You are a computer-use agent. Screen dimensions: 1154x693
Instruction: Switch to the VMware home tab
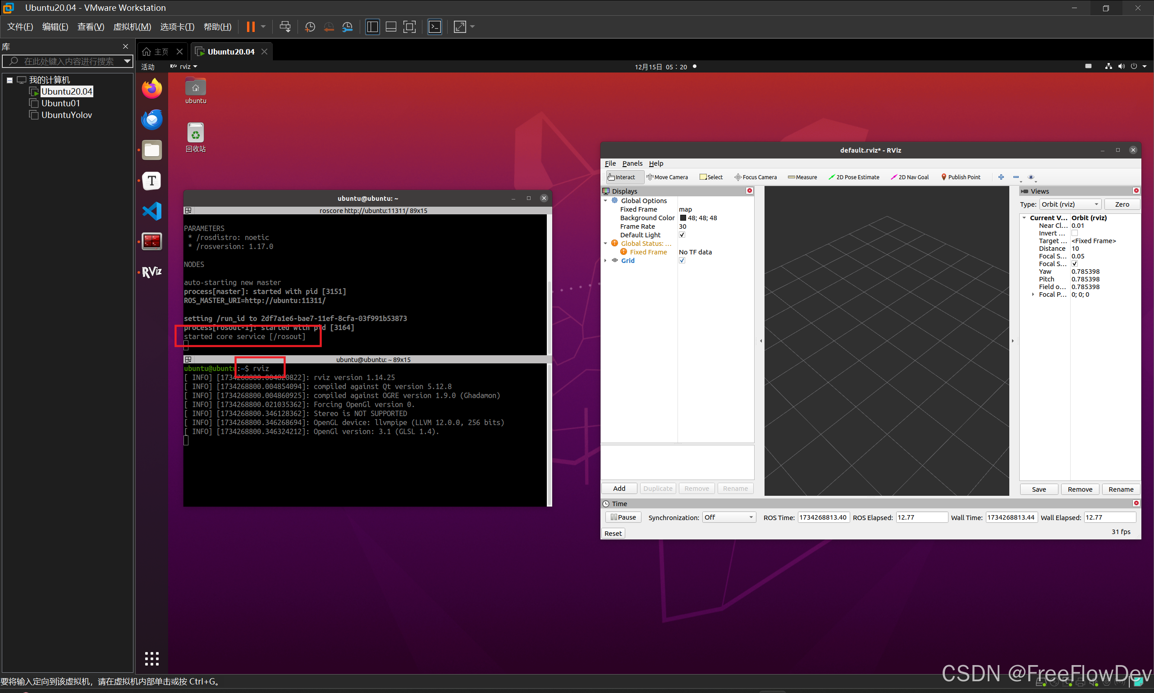156,51
